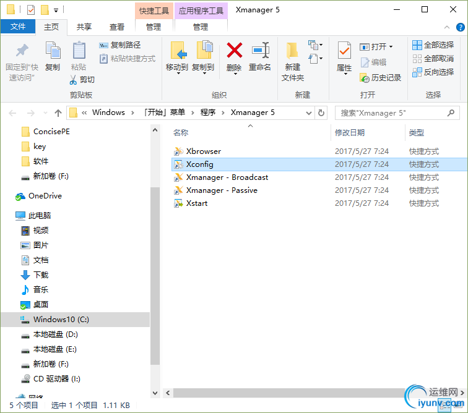The width and height of the screenshot is (468, 413).
Task: Click the Pin to Quick access icon
Action: [22, 51]
